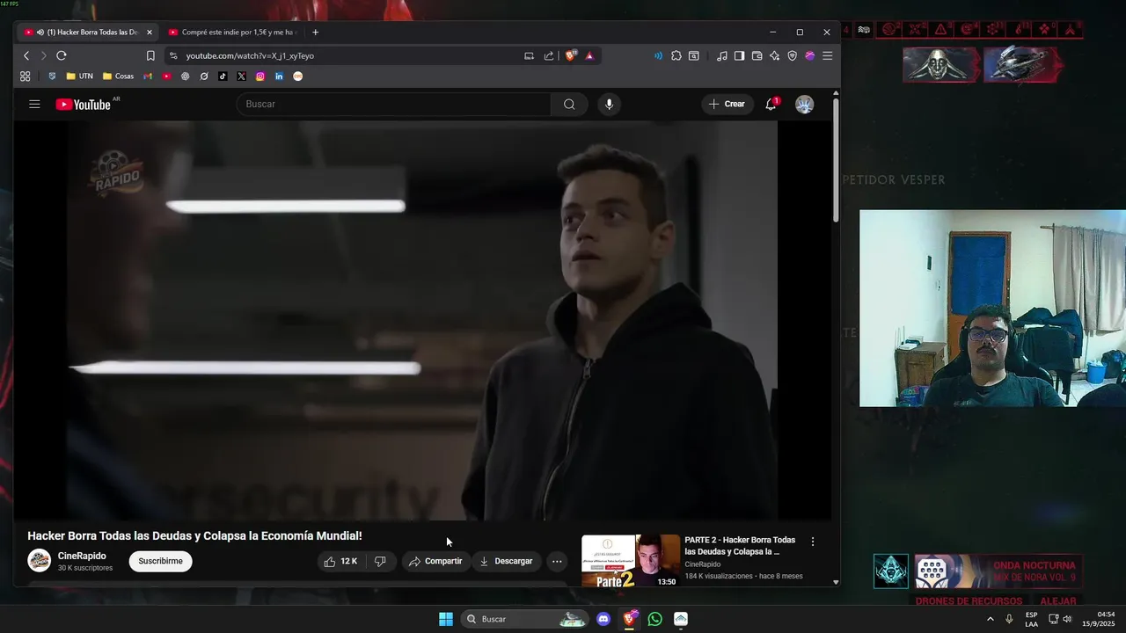Open the taskbar volume control
Image resolution: width=1126 pixels, height=633 pixels.
click(x=1067, y=619)
